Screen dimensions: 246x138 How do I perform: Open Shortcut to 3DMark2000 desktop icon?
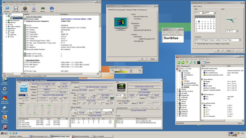(5, 100)
